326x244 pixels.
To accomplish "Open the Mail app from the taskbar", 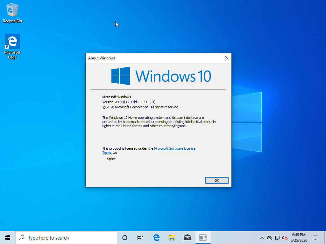I will point(188,238).
